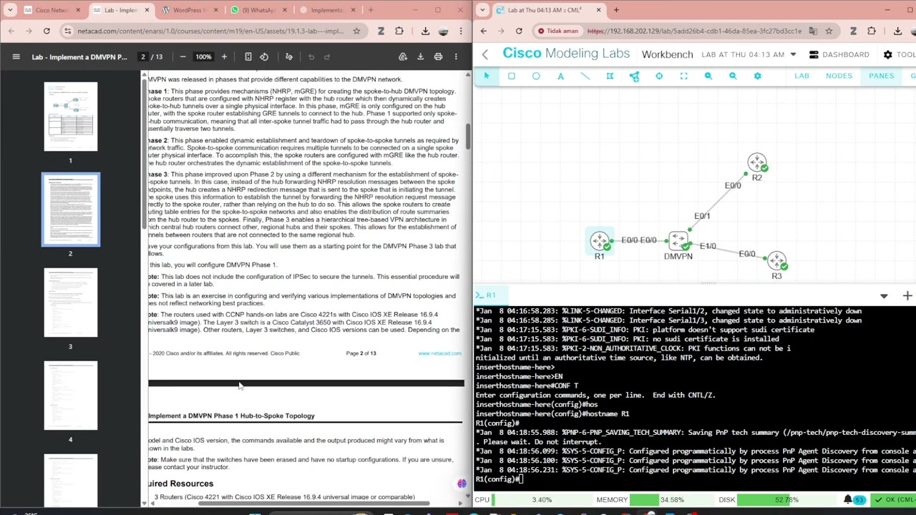
Task: Select router R3 node in topology
Action: pos(776,260)
